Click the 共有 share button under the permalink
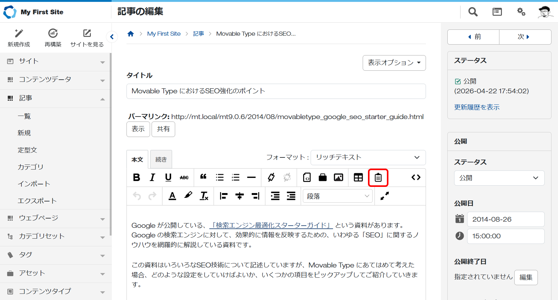This screenshot has height=300, width=558. tap(163, 129)
